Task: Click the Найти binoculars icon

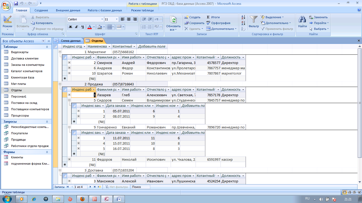Action: 302,20
